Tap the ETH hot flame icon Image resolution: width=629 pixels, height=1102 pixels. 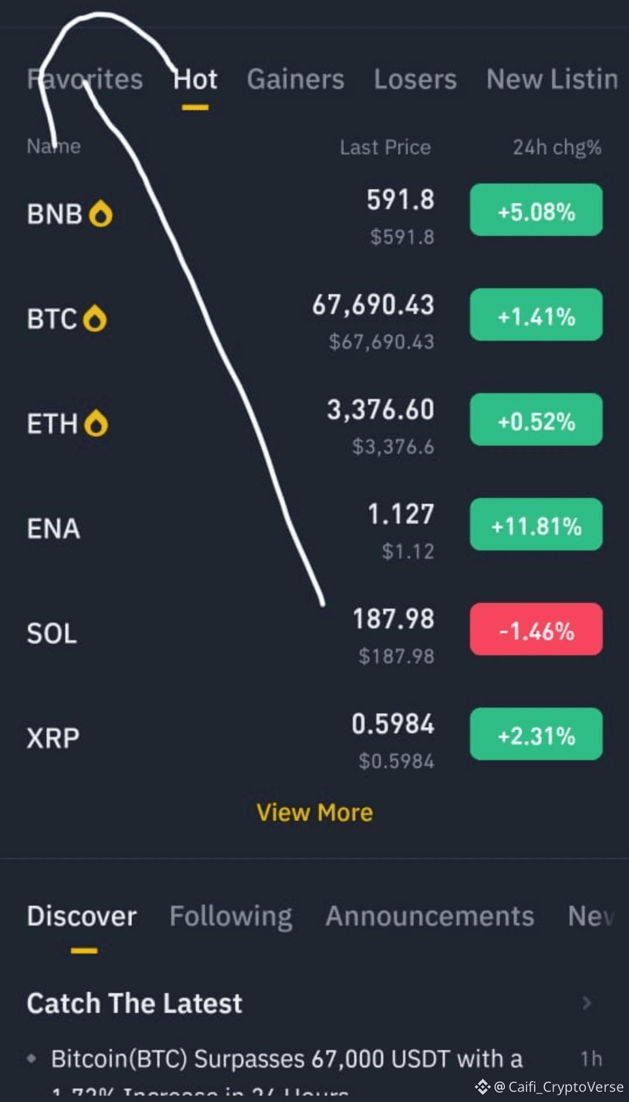[96, 423]
